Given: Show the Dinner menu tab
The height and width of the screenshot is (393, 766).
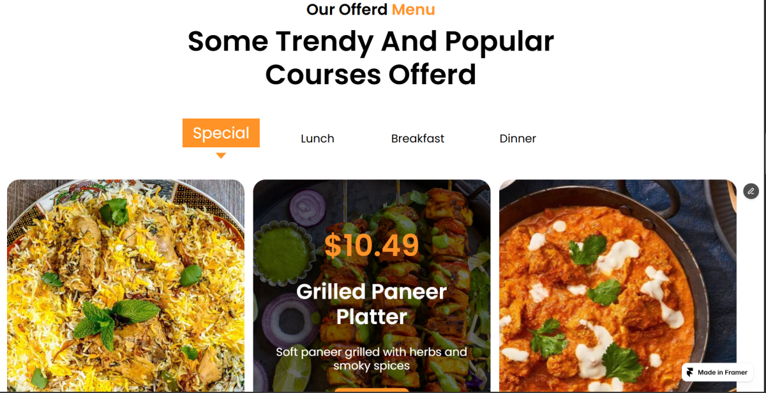Looking at the screenshot, I should click(518, 138).
